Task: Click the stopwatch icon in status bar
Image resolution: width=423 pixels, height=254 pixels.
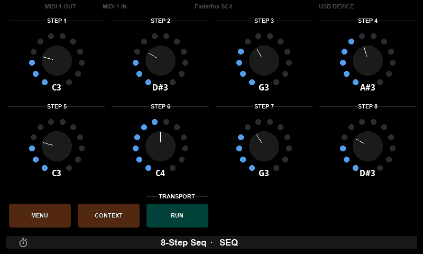Action: (x=23, y=242)
